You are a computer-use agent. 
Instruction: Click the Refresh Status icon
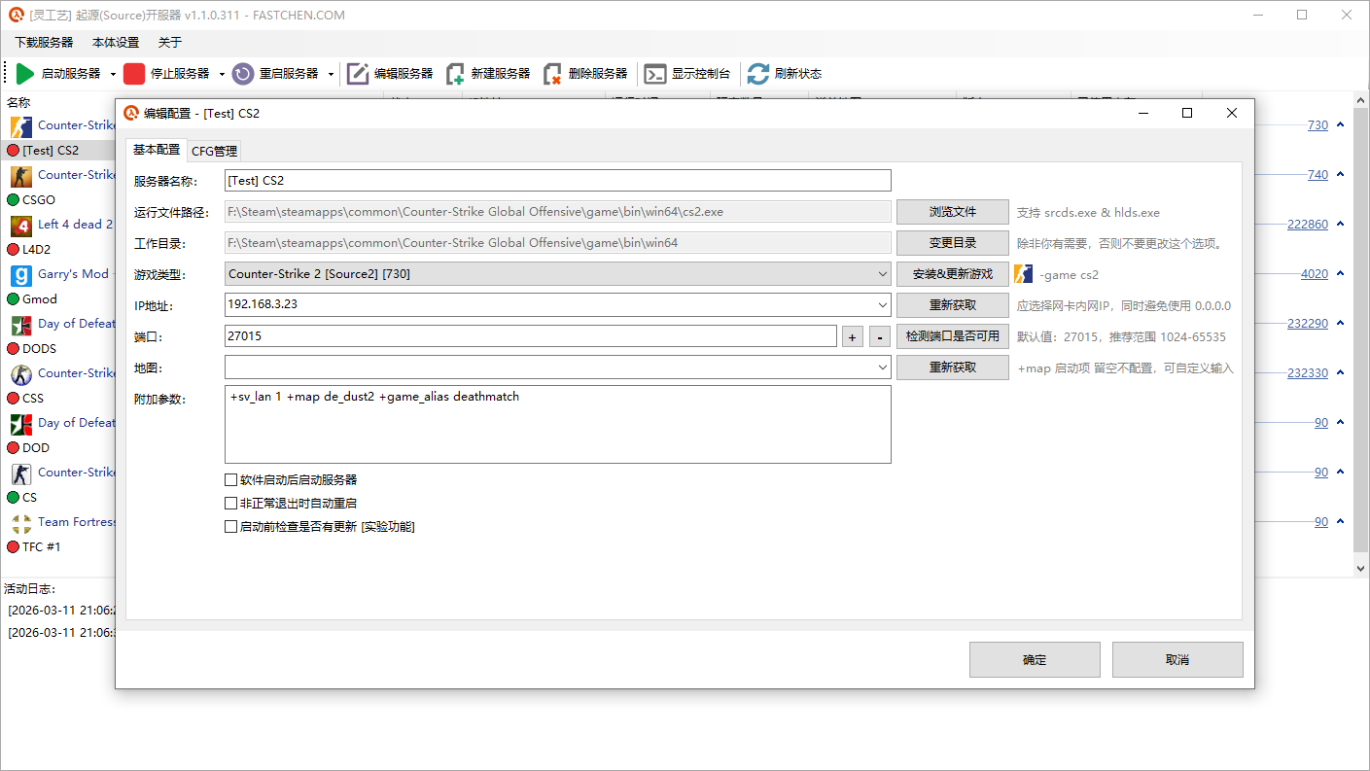(758, 74)
